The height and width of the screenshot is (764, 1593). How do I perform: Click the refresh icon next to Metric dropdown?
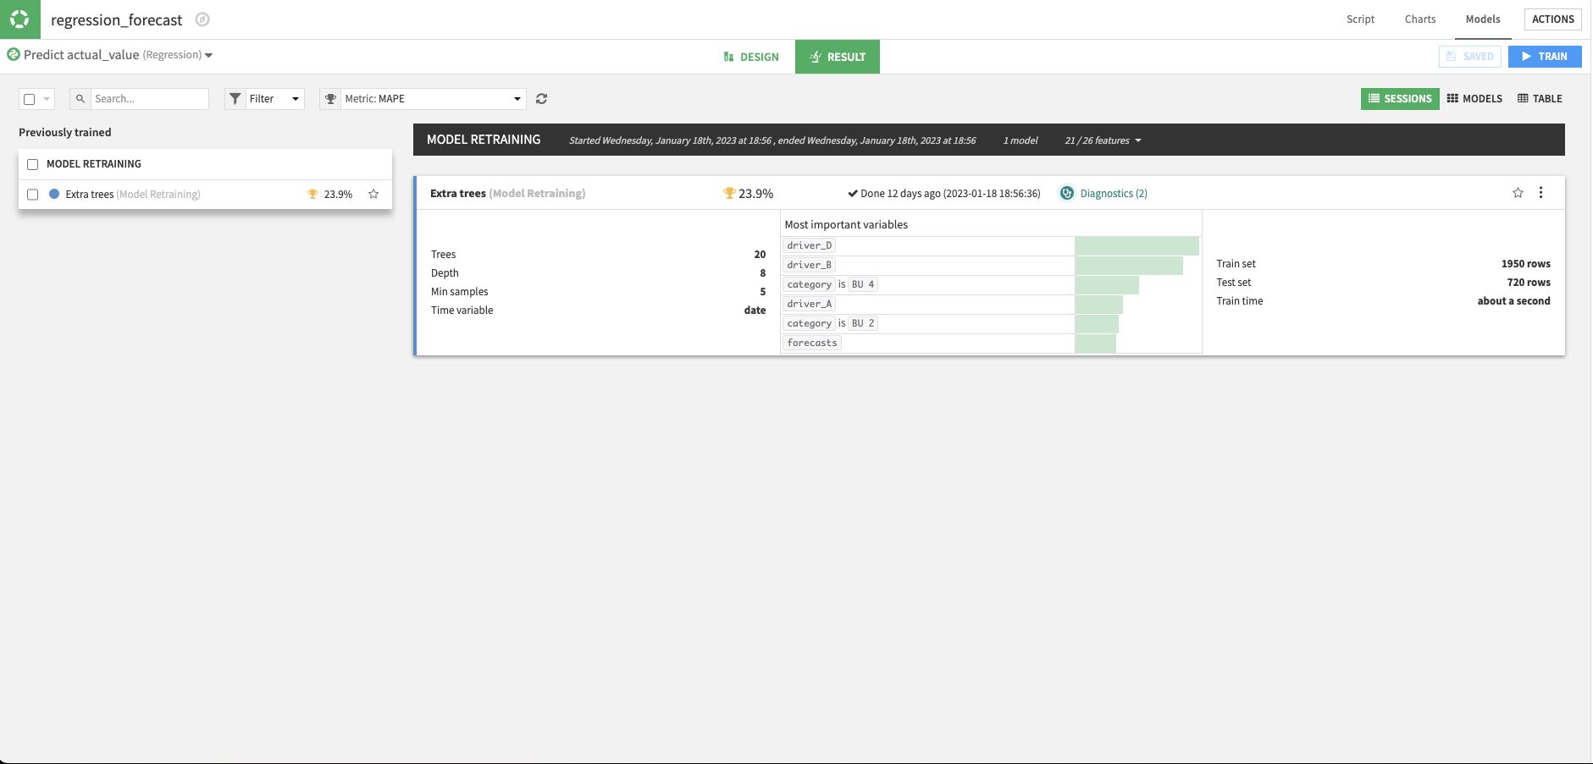(542, 98)
